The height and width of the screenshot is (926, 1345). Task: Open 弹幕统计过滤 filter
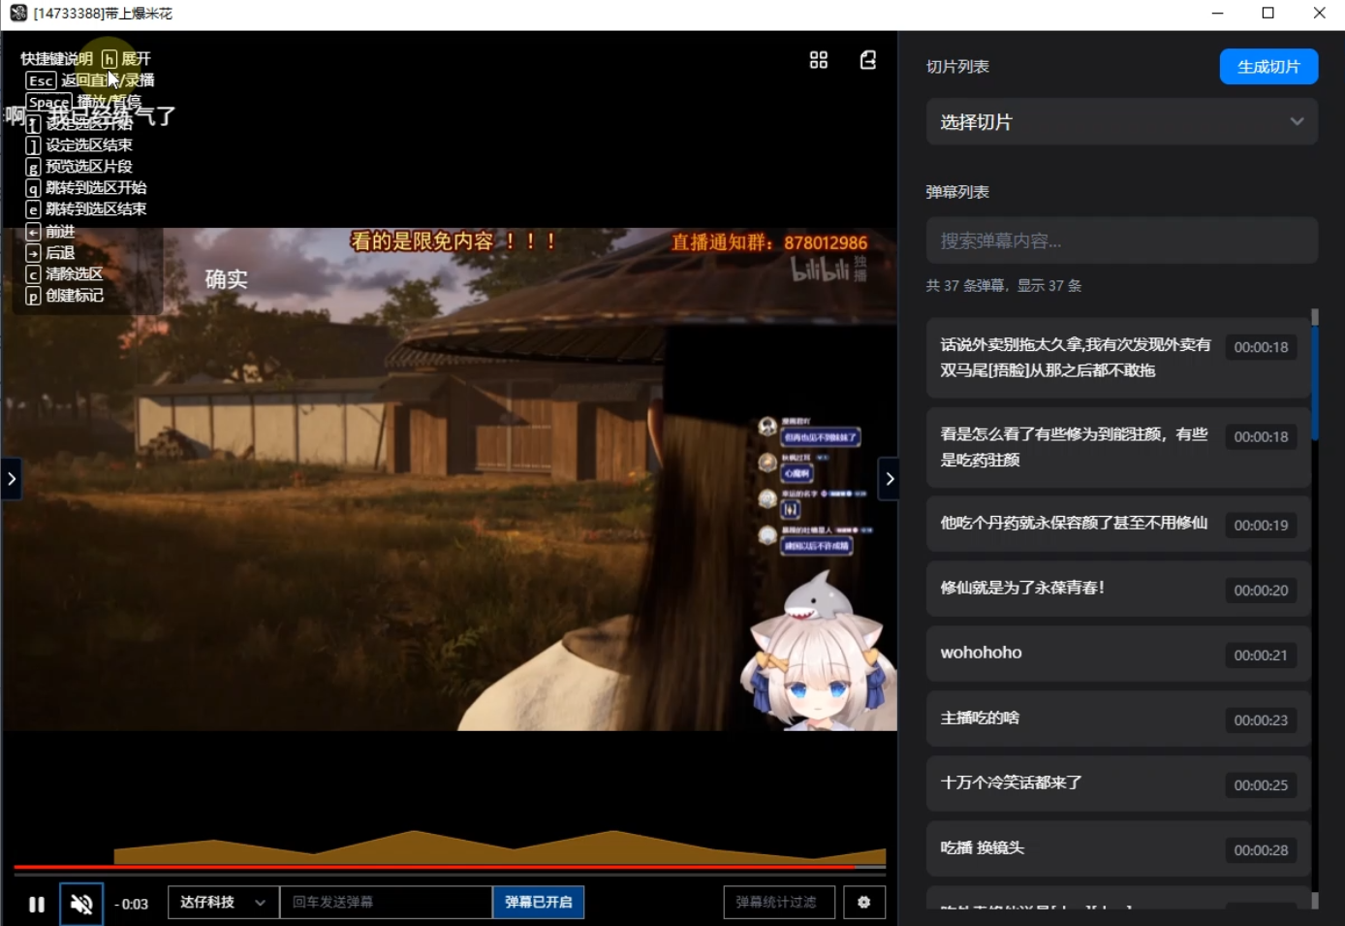pos(779,903)
